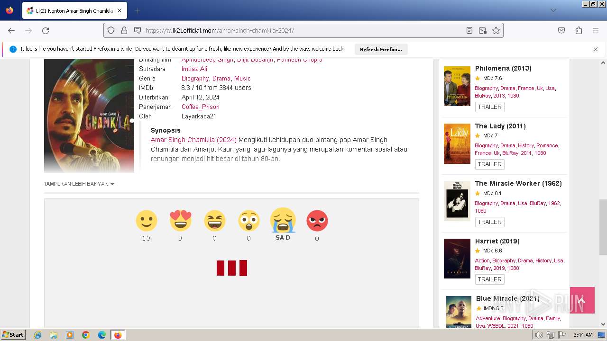Click TRAILER button for Harriet
607x341 pixels.
[490, 279]
